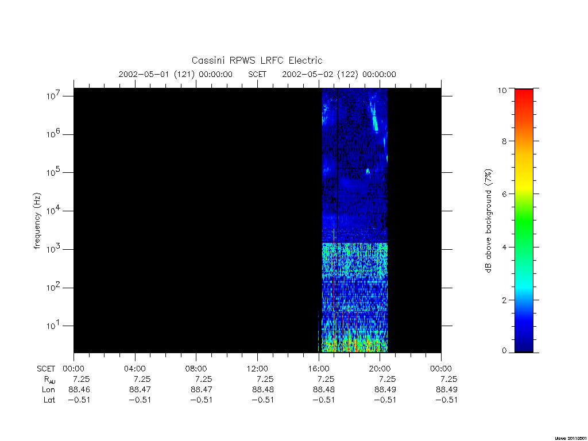Click the '20:00' time axis label
The height and width of the screenshot is (441, 588).
click(380, 369)
